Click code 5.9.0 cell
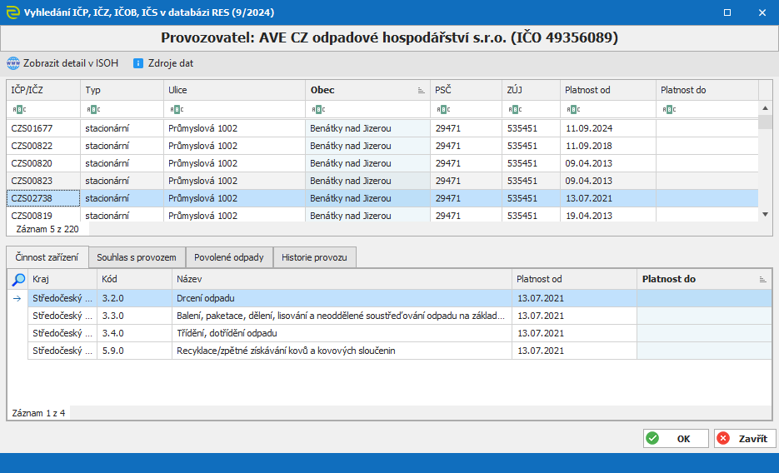This screenshot has height=473, width=779. 134,351
